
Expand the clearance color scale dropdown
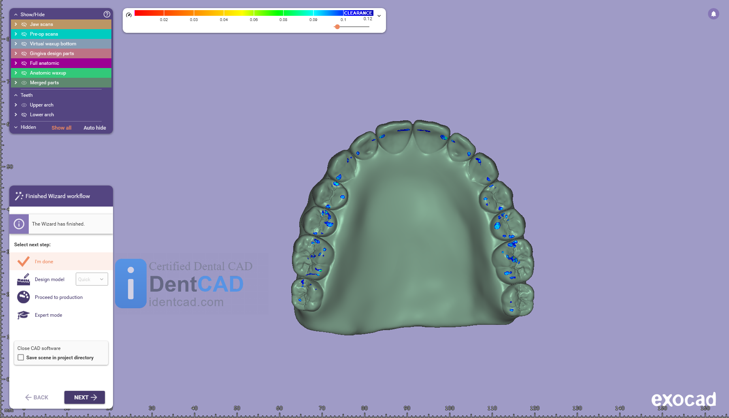379,16
